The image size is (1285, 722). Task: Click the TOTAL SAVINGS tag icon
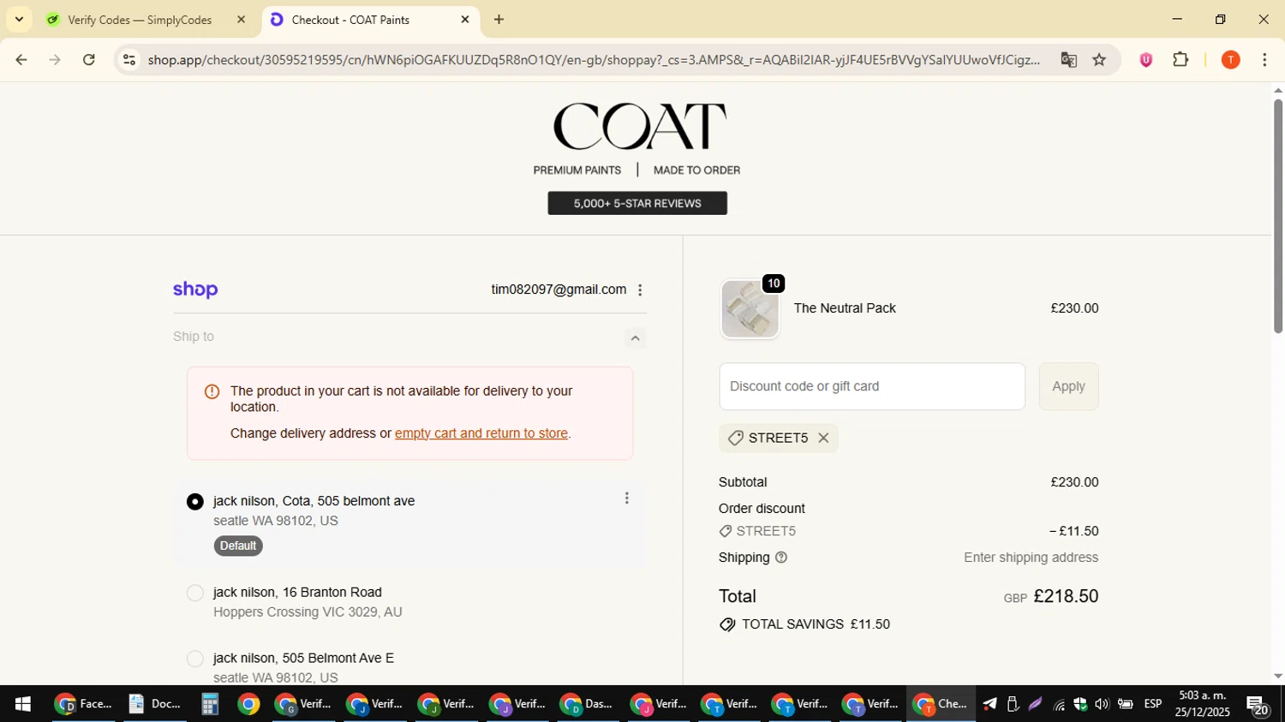[727, 624]
